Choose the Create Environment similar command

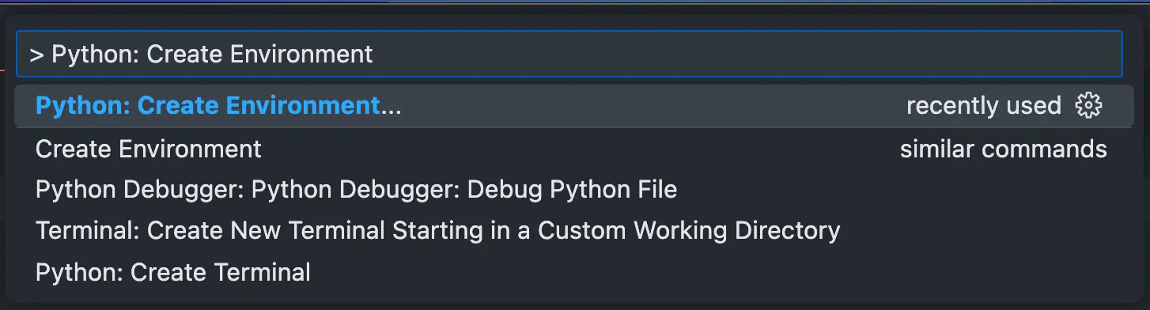coord(574,148)
